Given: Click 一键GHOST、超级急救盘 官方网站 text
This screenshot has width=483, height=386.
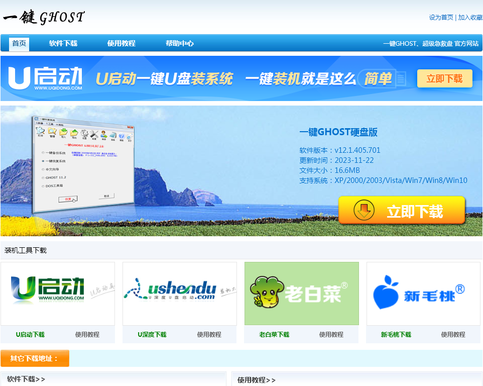Looking at the screenshot, I should coord(431,44).
